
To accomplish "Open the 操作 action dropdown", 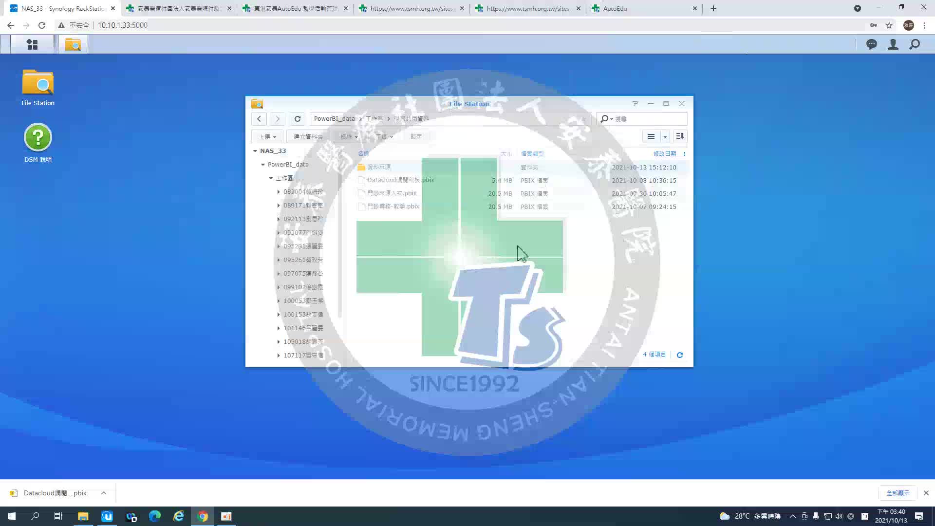I will (x=349, y=136).
